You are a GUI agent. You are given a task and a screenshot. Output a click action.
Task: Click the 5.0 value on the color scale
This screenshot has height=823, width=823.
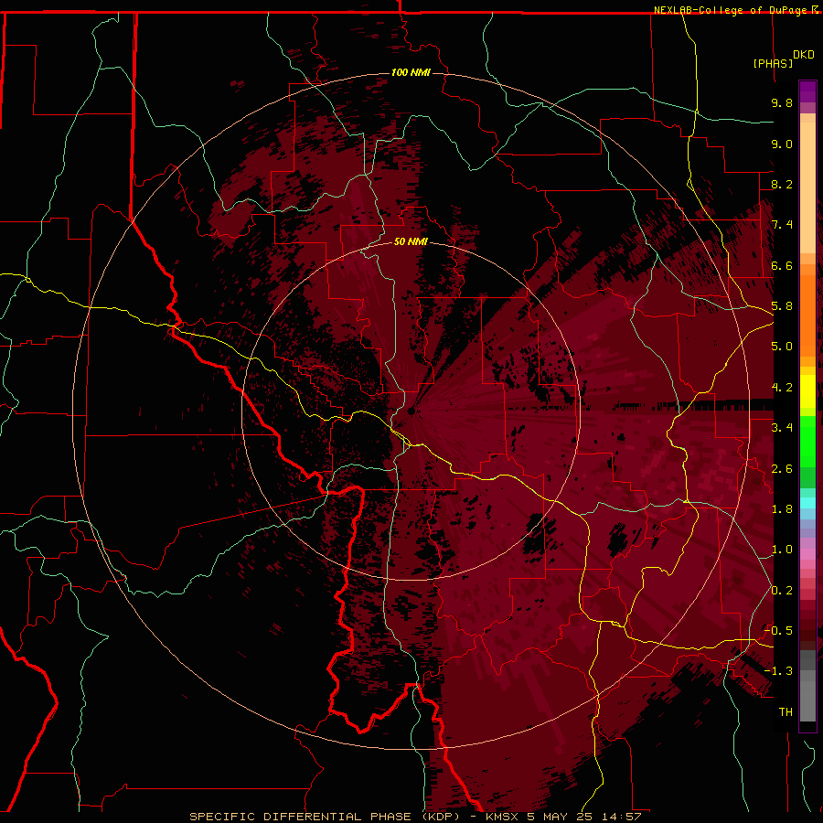pyautogui.click(x=782, y=347)
